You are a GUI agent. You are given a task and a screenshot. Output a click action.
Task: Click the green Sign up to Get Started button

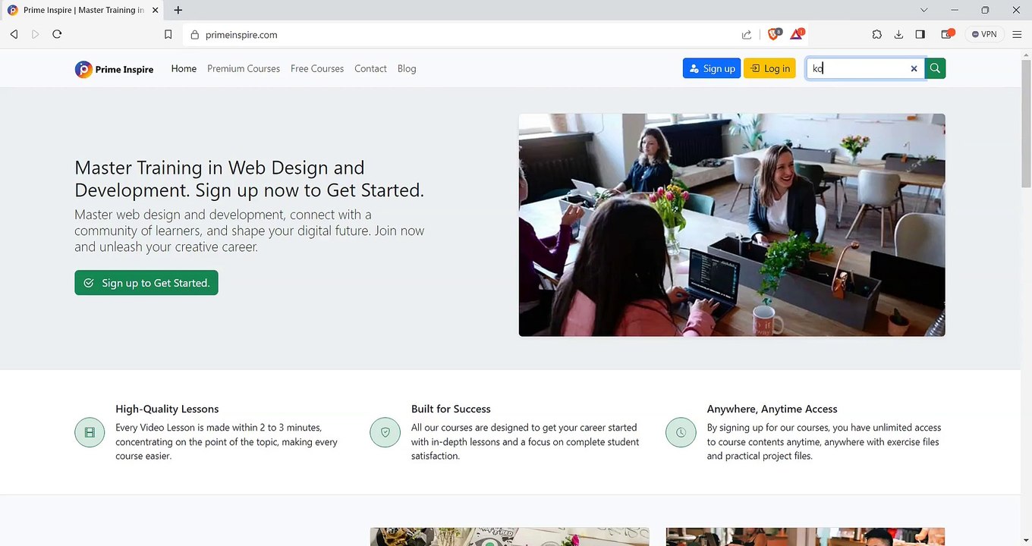(x=146, y=283)
